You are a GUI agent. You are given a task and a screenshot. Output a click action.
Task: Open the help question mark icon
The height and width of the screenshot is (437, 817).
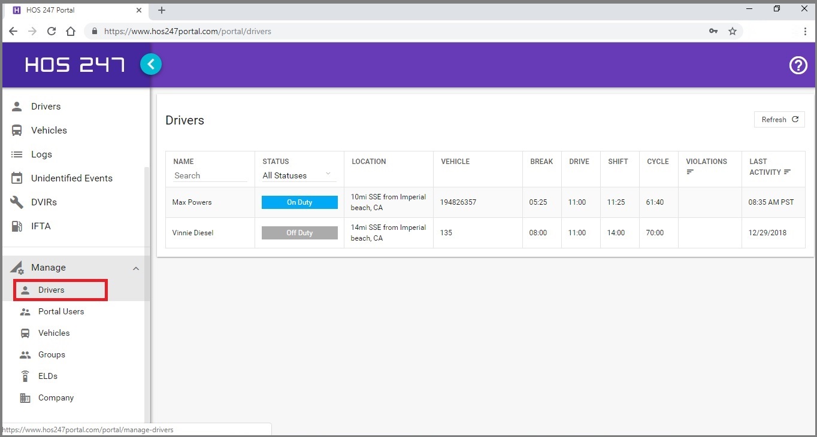[798, 65]
